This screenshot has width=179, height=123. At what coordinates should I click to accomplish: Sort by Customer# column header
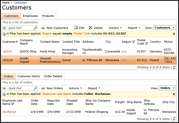point(10,42)
